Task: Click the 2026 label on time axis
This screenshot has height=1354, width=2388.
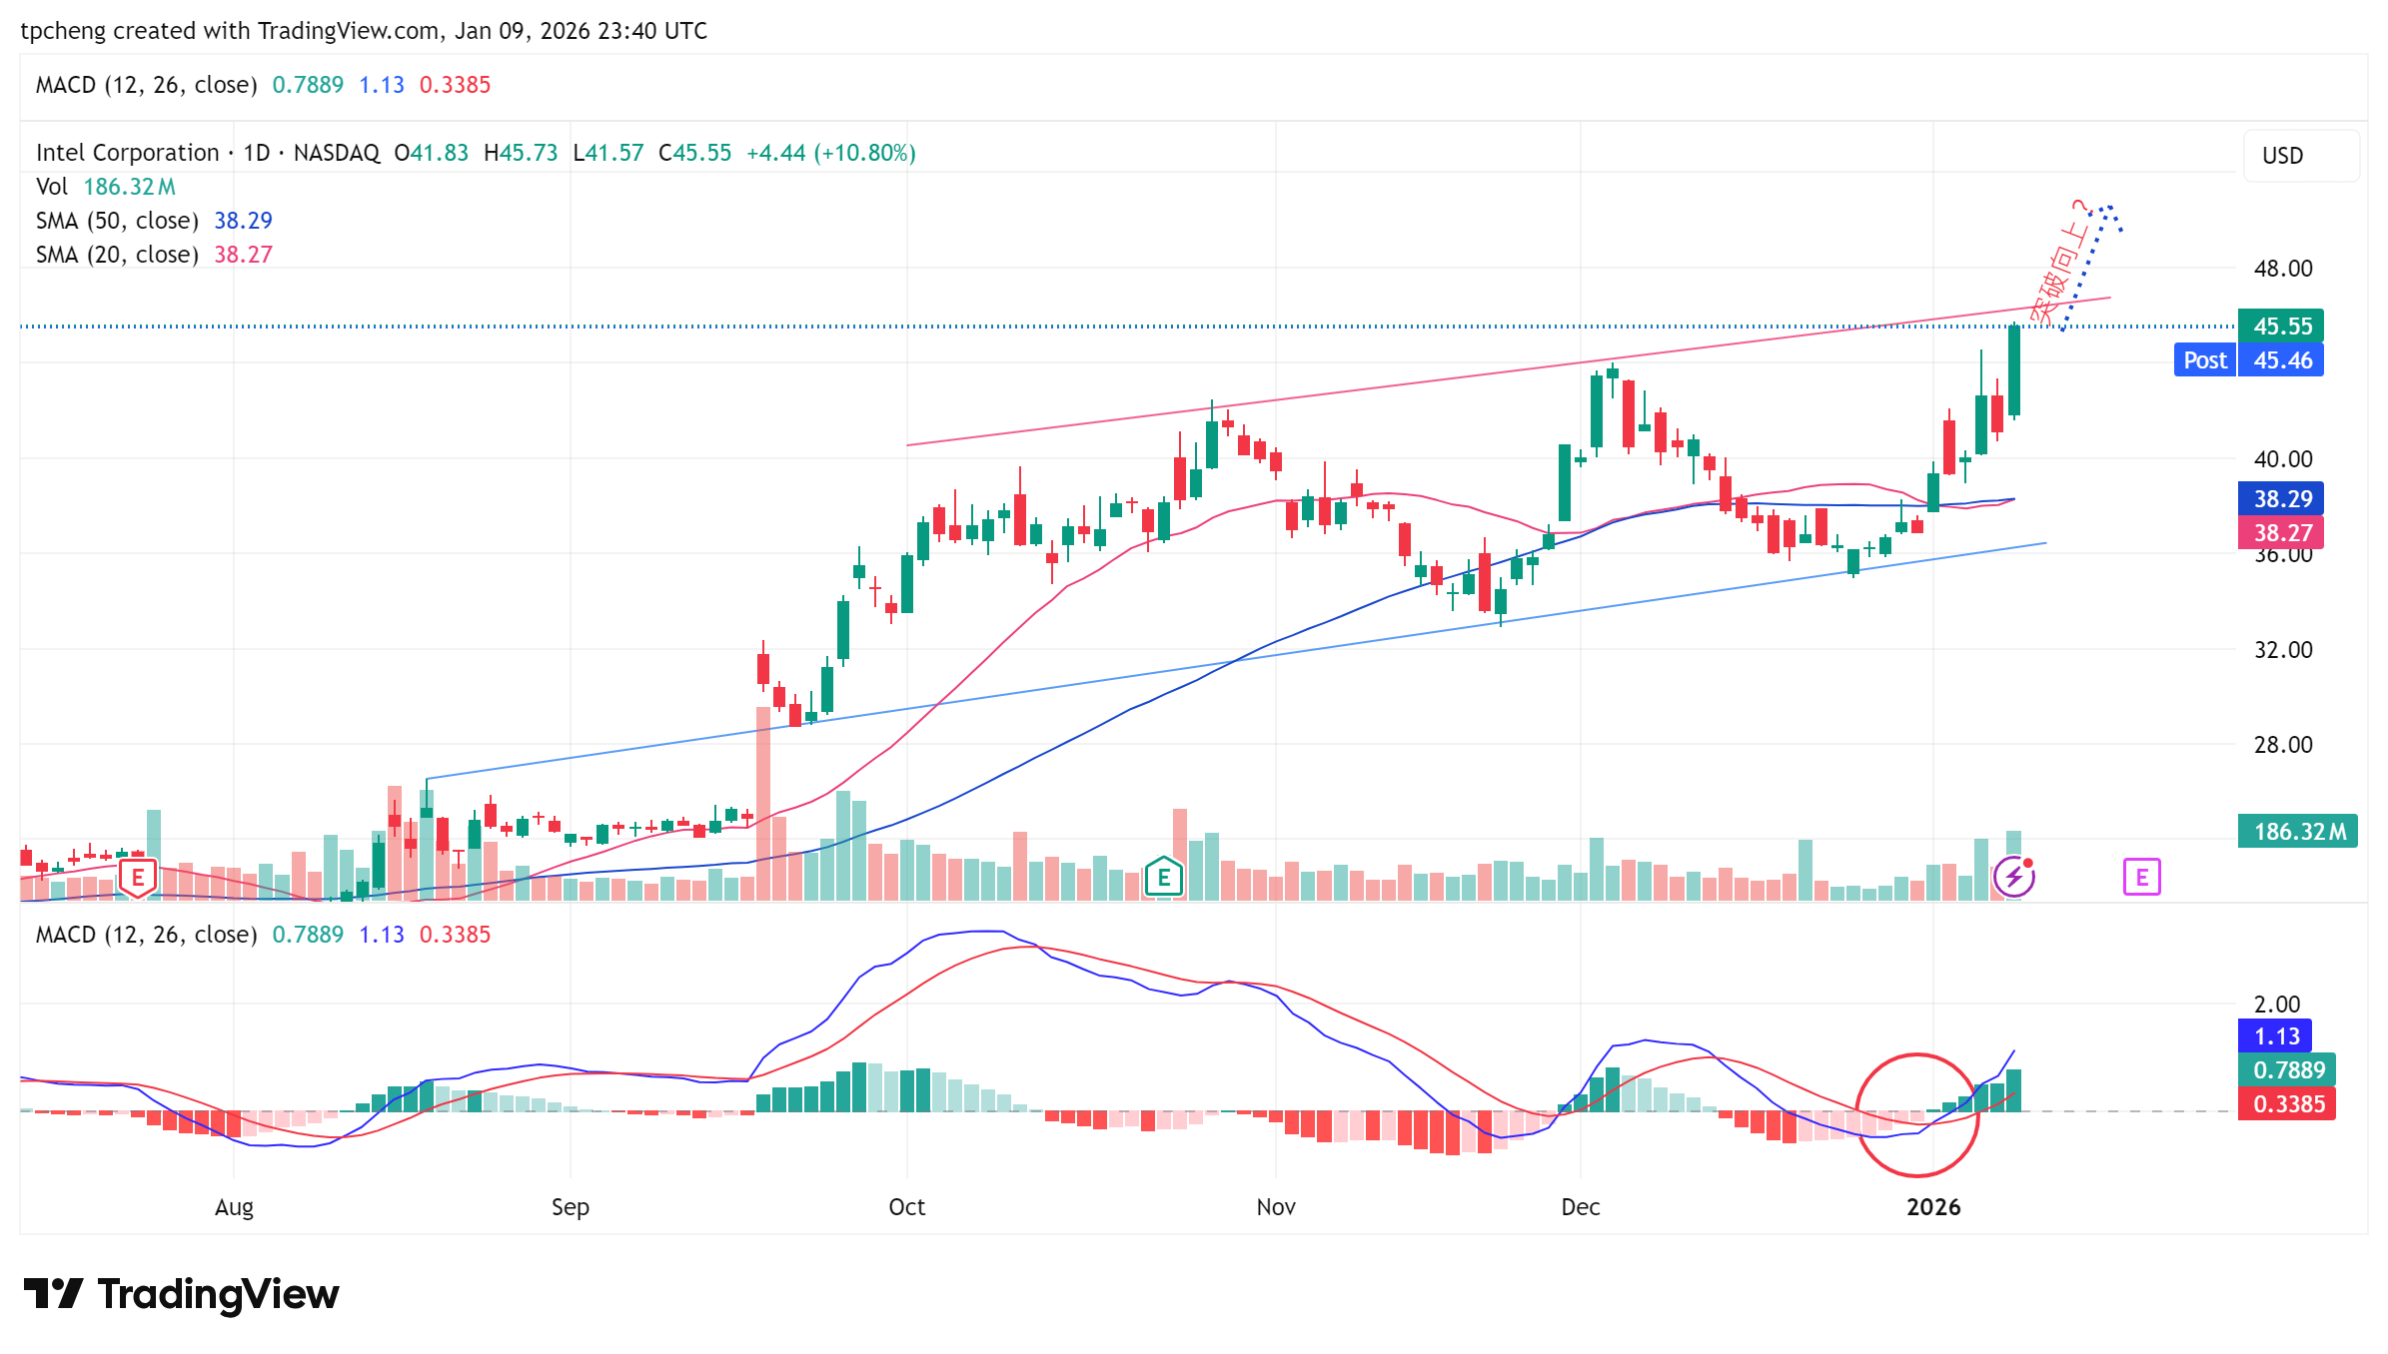Action: (1932, 1207)
